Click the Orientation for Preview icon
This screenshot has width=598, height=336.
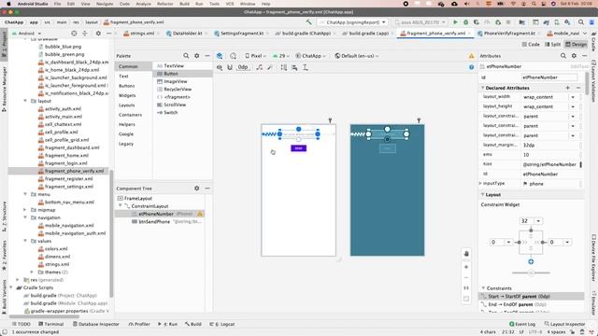pos(233,56)
